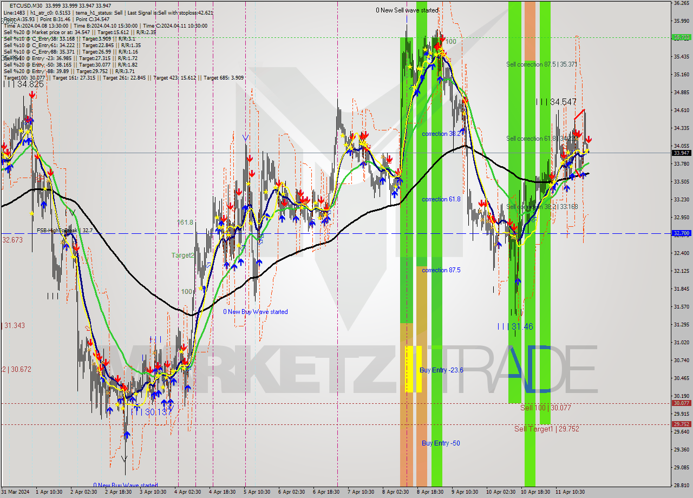Click the red 29.752 price tag

(681, 424)
